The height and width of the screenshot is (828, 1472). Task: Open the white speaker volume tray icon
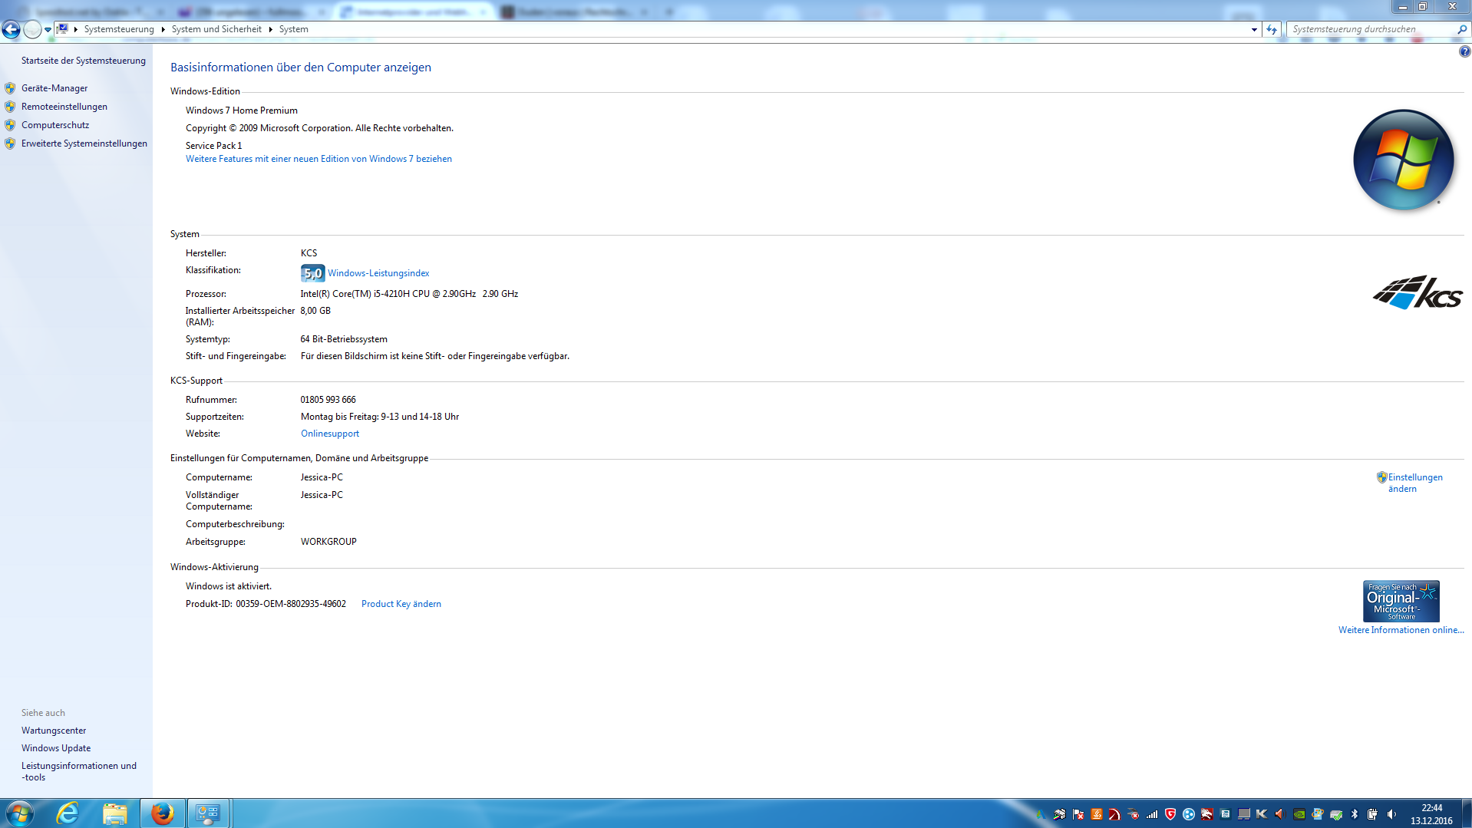[x=1391, y=814]
